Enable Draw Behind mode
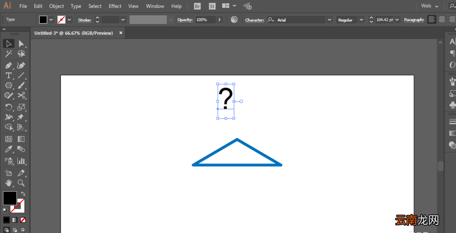This screenshot has height=233, width=456. point(14,230)
